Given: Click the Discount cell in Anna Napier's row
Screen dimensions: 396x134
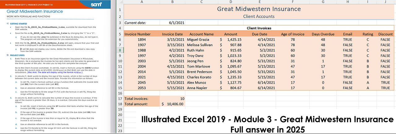Looking at the screenshot, I should tap(386, 88).
